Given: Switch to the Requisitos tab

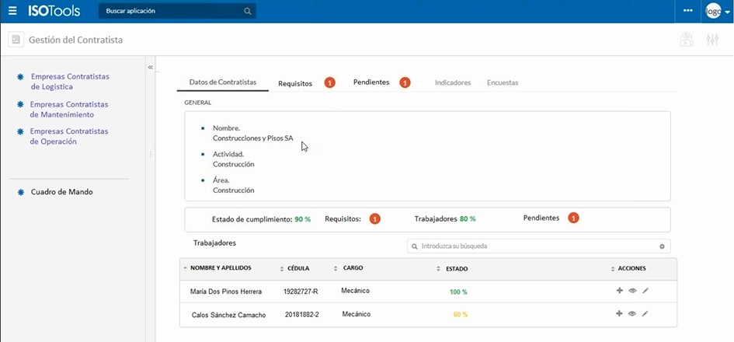Looking at the screenshot, I should (x=295, y=83).
